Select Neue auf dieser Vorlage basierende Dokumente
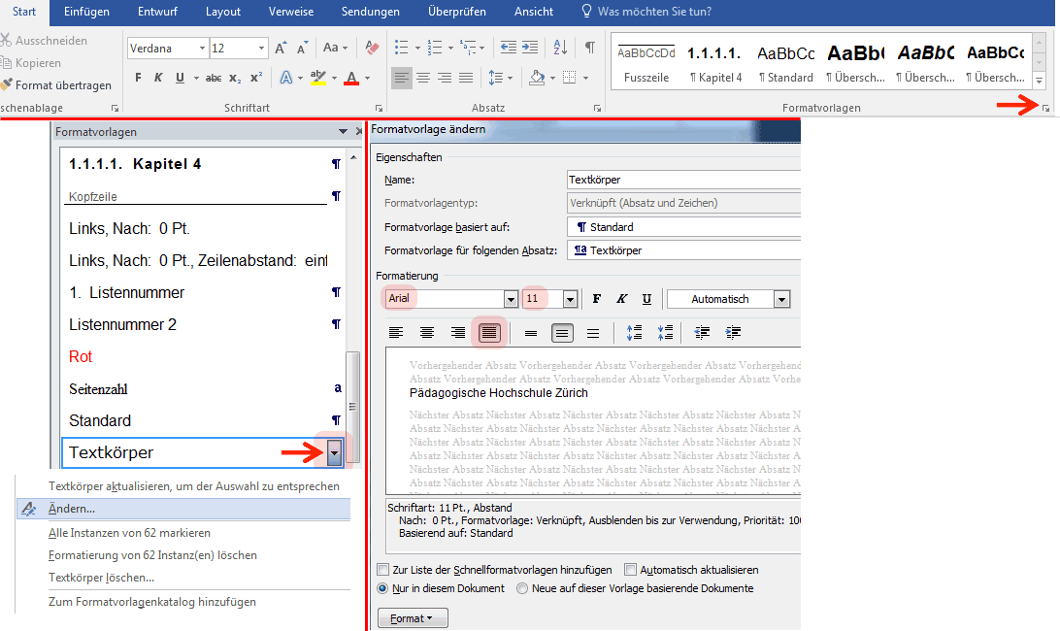The height and width of the screenshot is (631, 1060). (x=523, y=588)
